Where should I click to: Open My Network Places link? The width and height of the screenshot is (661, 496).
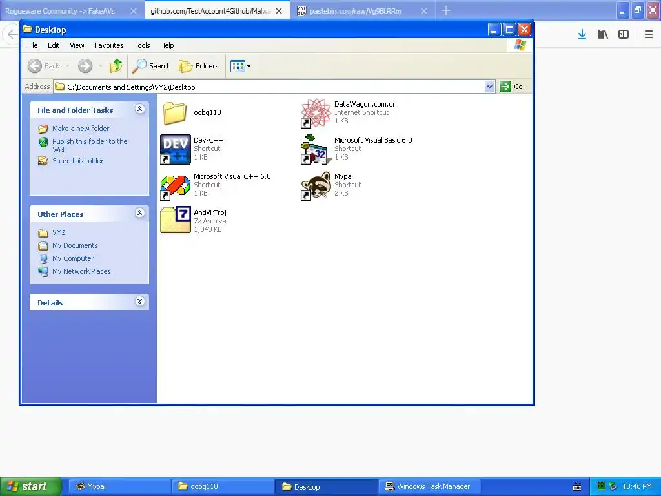(x=81, y=271)
